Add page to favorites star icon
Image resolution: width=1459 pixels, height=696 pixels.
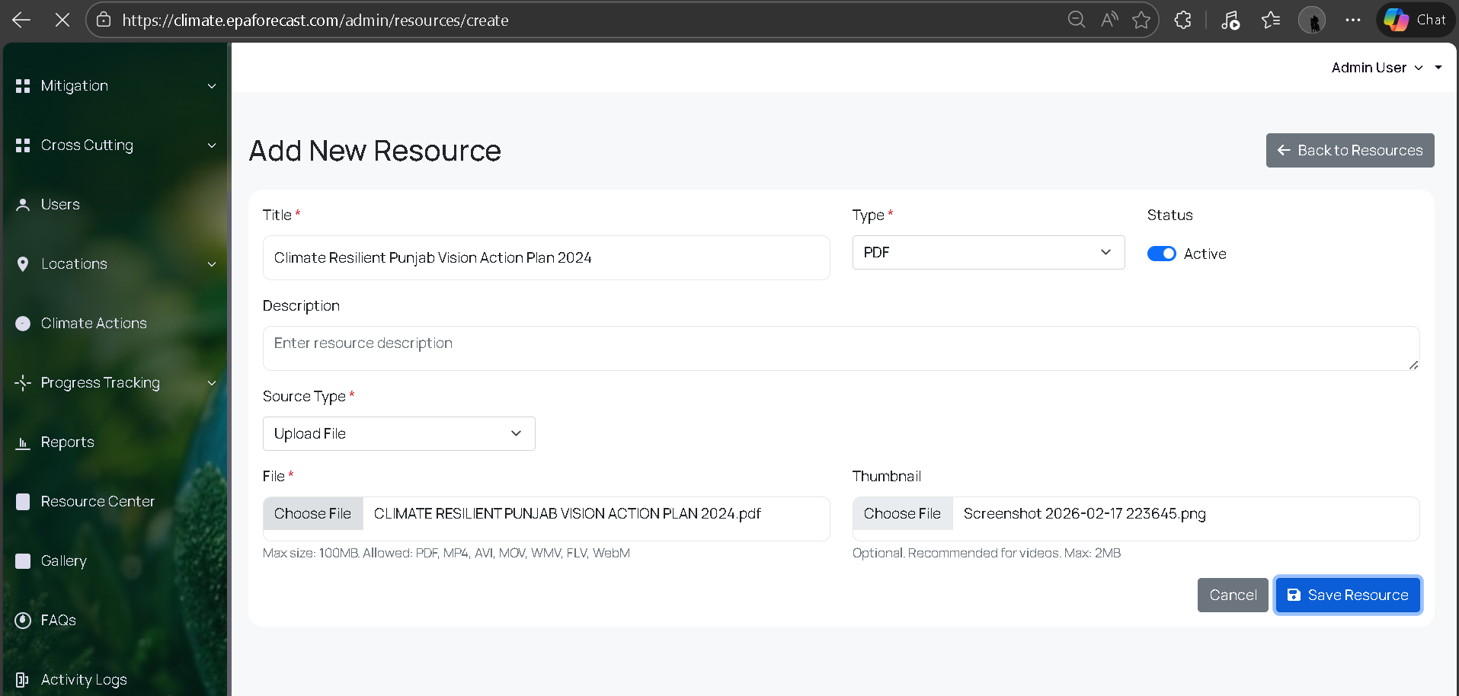[x=1141, y=21]
